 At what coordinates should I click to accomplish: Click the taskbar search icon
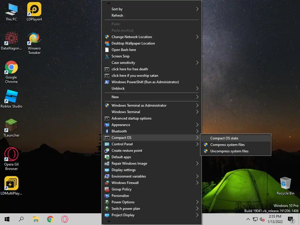(21, 219)
